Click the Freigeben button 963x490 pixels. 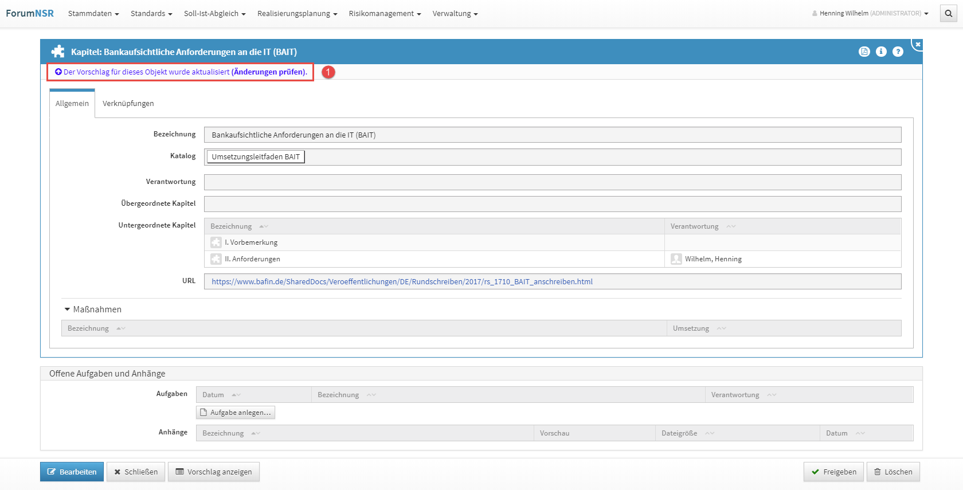(833, 472)
